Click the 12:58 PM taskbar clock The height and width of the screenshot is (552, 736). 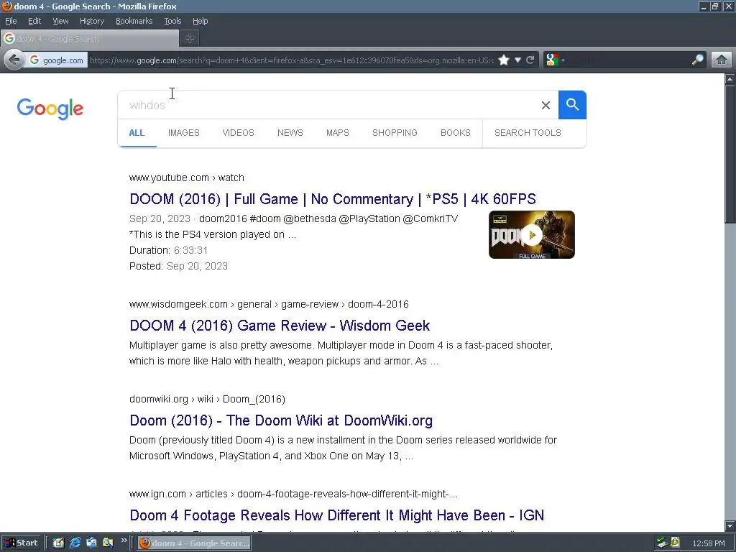pos(708,543)
